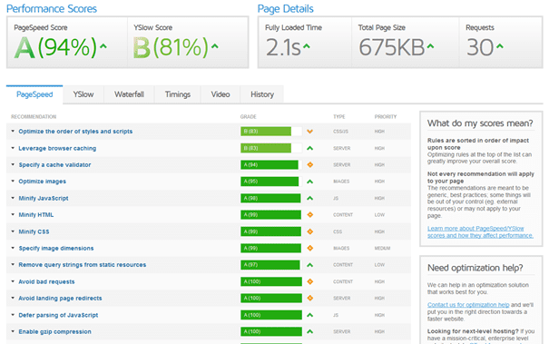Click green up arrow in Enable gzip compression row

[x=309, y=331]
